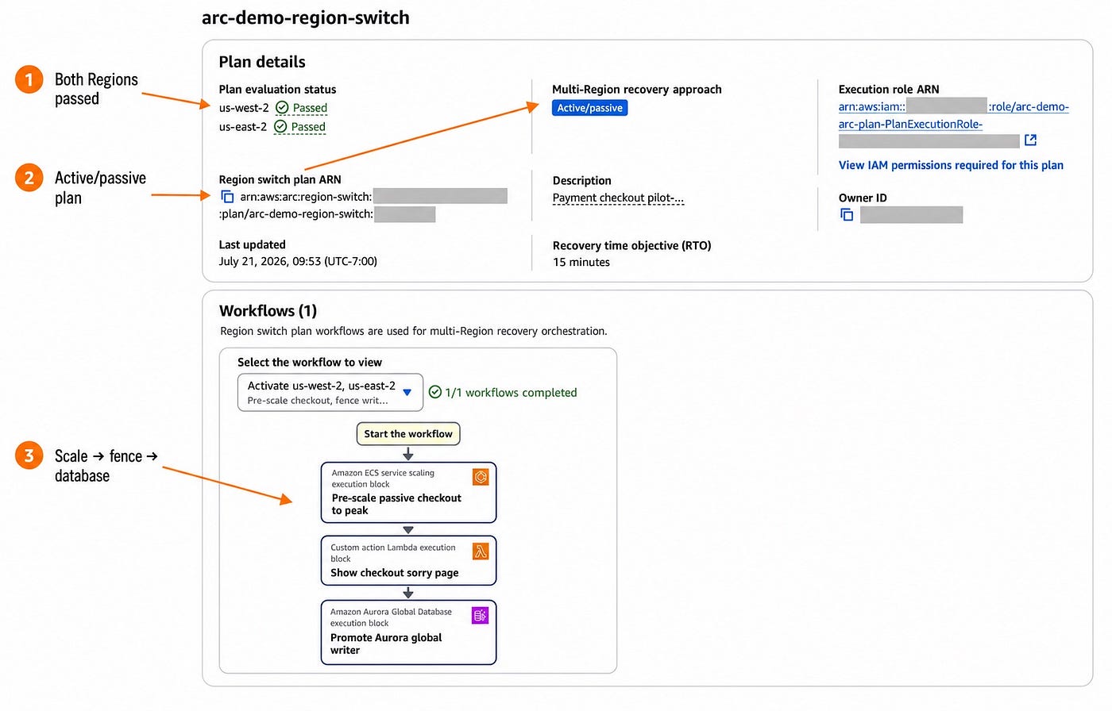Click the Plan details heading
This screenshot has height=711, width=1112.
click(x=262, y=62)
